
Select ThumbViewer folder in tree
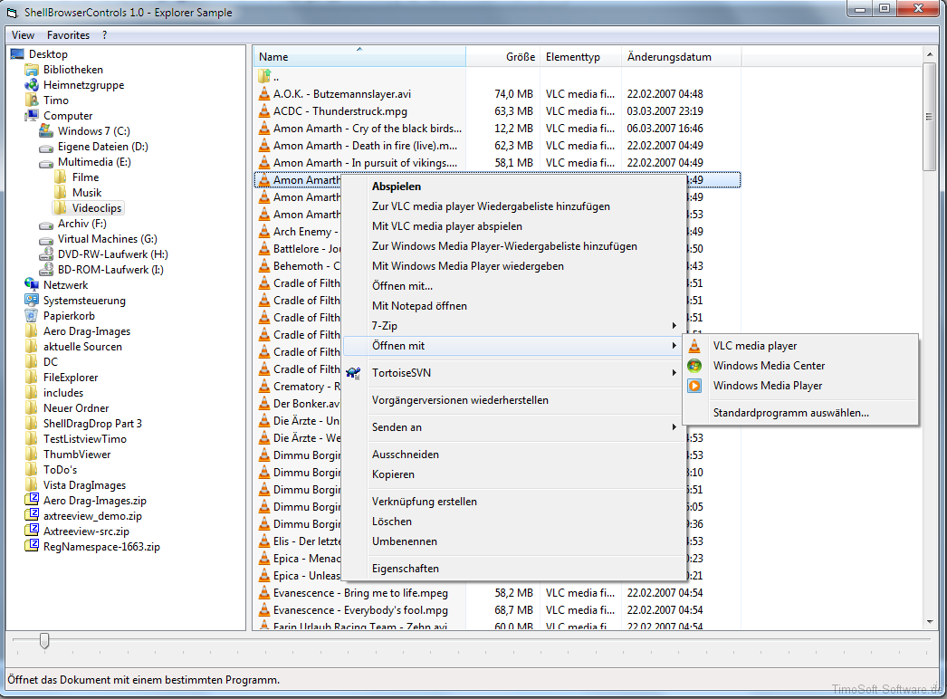coord(77,455)
